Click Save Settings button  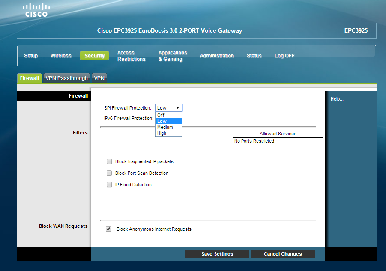coord(217,254)
